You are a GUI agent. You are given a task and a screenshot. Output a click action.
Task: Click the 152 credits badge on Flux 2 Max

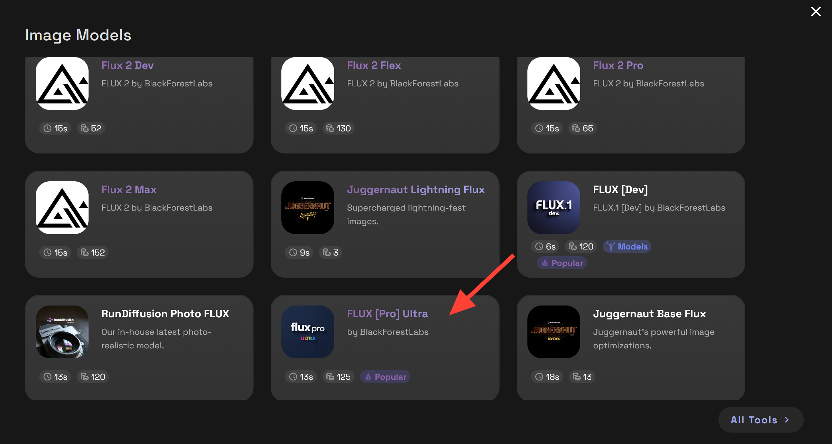point(92,253)
